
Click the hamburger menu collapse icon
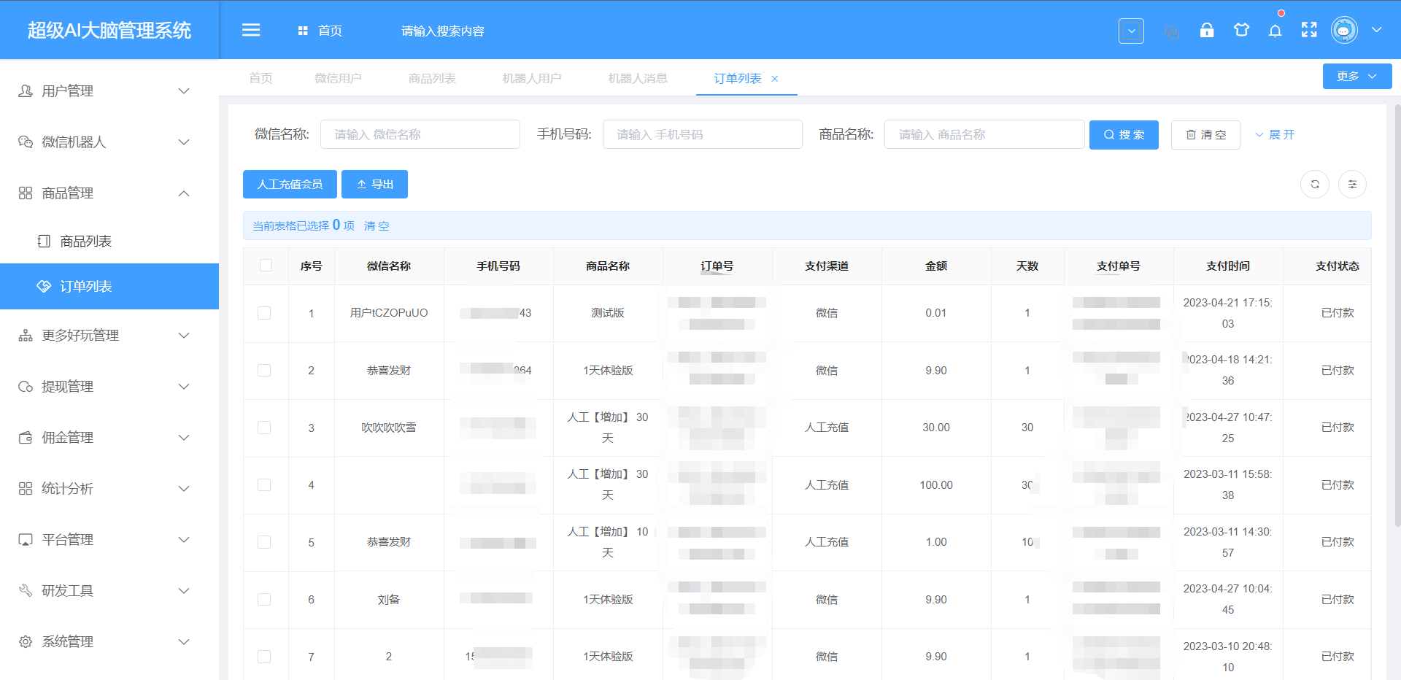tap(251, 30)
